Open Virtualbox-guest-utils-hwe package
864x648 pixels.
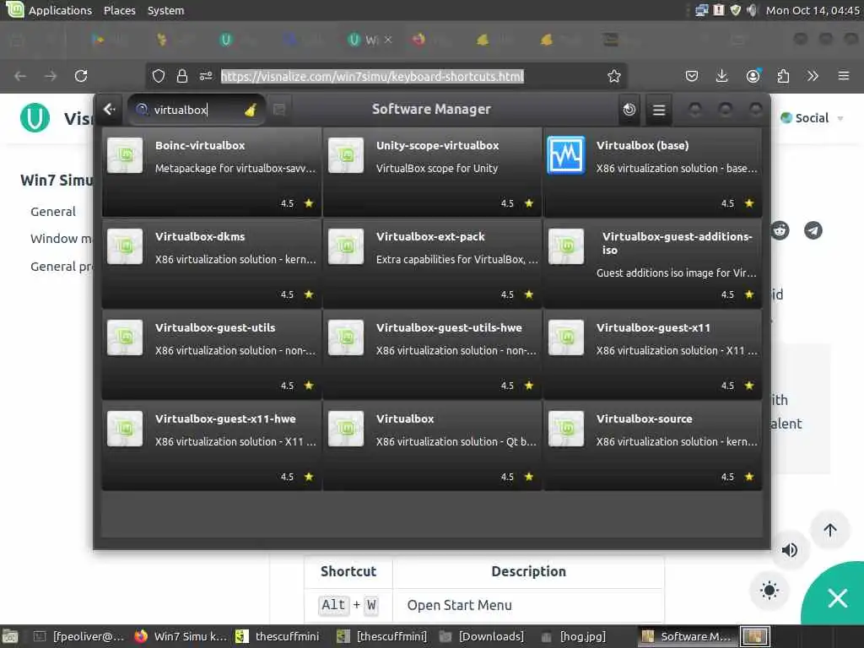tap(433, 354)
